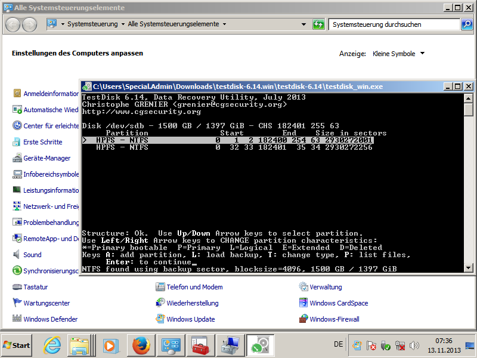The height and width of the screenshot is (358, 477).
Task: Expand root dropdown before Systemsteuerung breadcrumb
Action: click(x=63, y=24)
